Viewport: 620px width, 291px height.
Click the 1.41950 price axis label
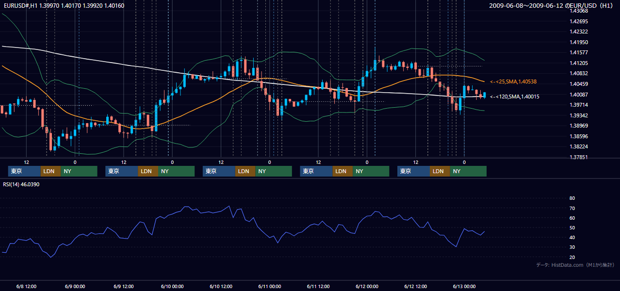[579, 42]
